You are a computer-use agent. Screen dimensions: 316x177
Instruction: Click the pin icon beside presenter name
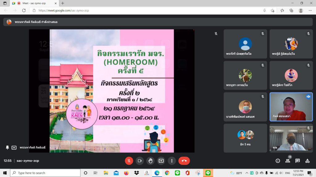pyautogui.click(x=7, y=147)
